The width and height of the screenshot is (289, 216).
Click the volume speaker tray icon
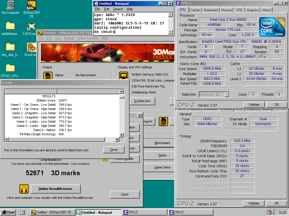point(273,213)
